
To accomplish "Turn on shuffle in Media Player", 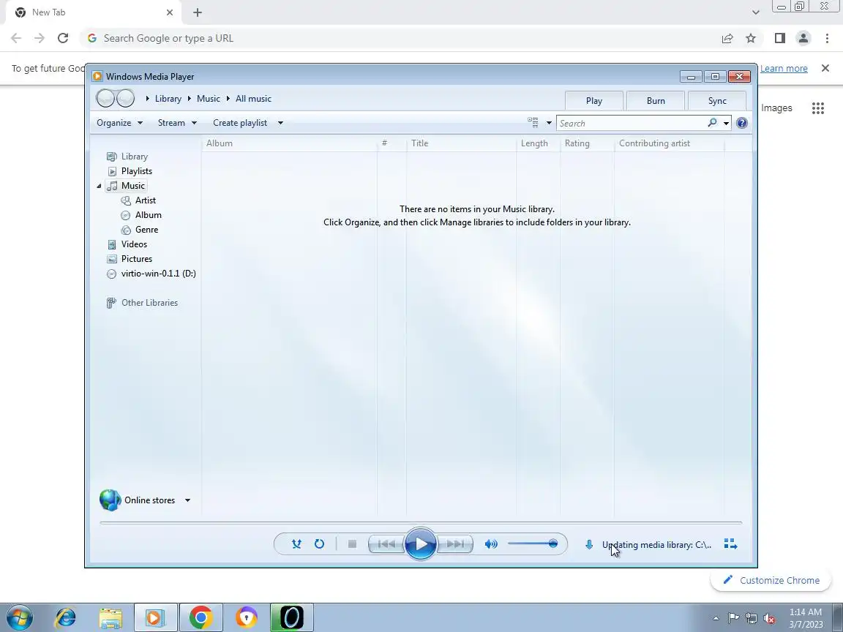I will (x=296, y=544).
